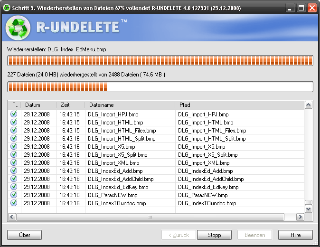This screenshot has width=320, height=247.
Task: Sort the list by the Pfad column
Action: [240, 105]
